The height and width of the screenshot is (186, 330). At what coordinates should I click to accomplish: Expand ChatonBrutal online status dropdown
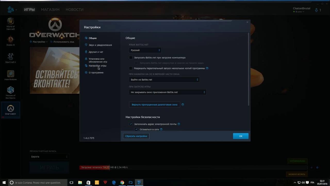click(x=299, y=12)
